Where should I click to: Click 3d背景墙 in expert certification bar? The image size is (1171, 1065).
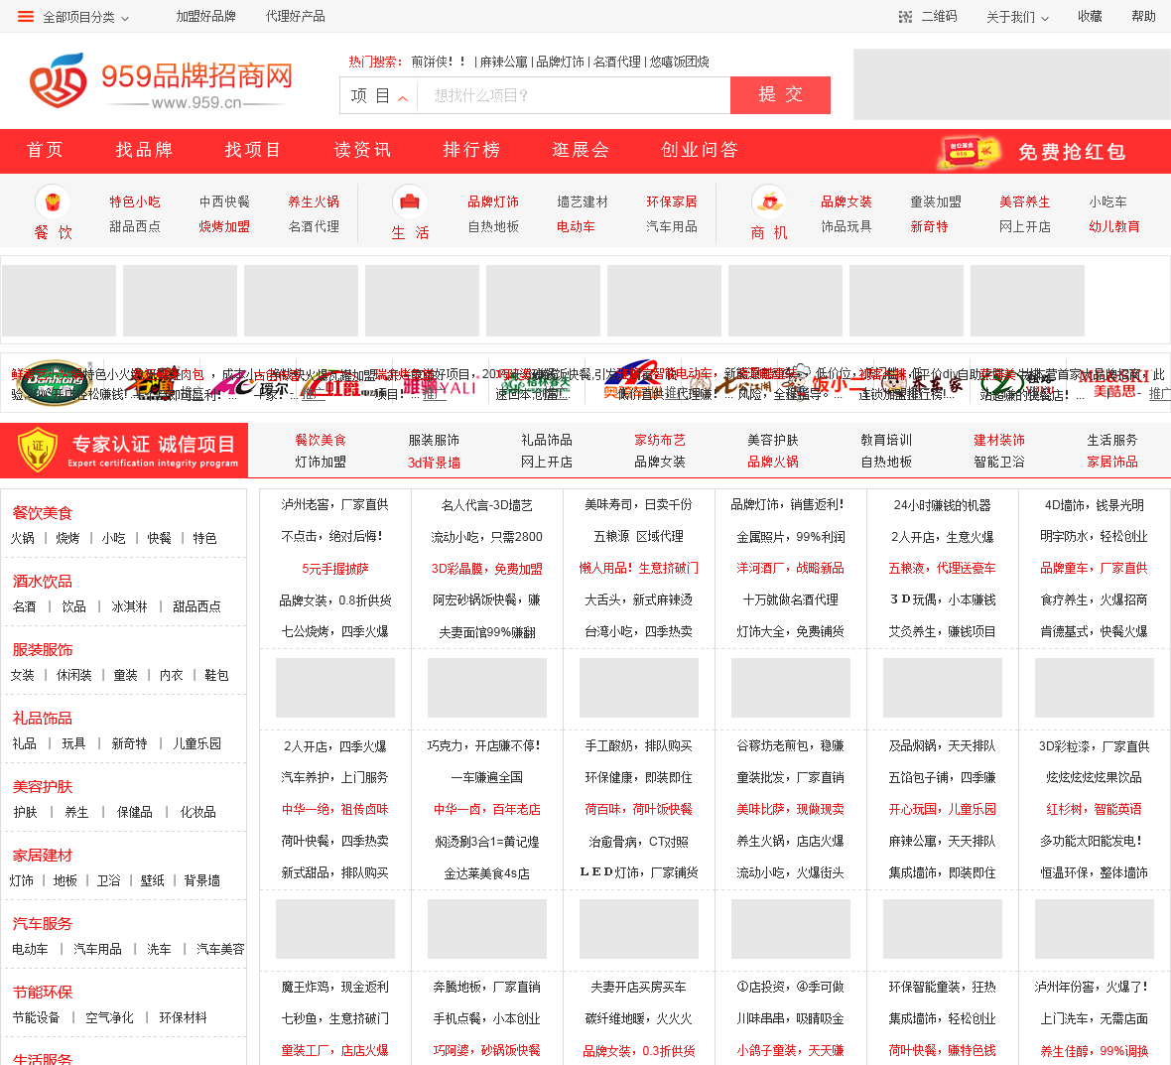tap(434, 463)
